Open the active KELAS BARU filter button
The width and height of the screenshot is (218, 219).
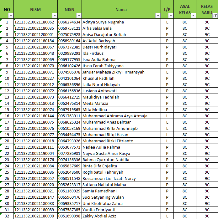(x=215, y=16)
